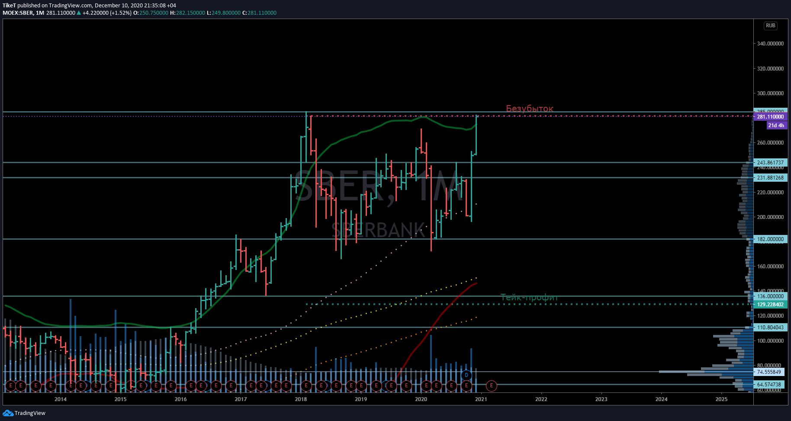Select the 2021 label on the time axis

coord(481,399)
